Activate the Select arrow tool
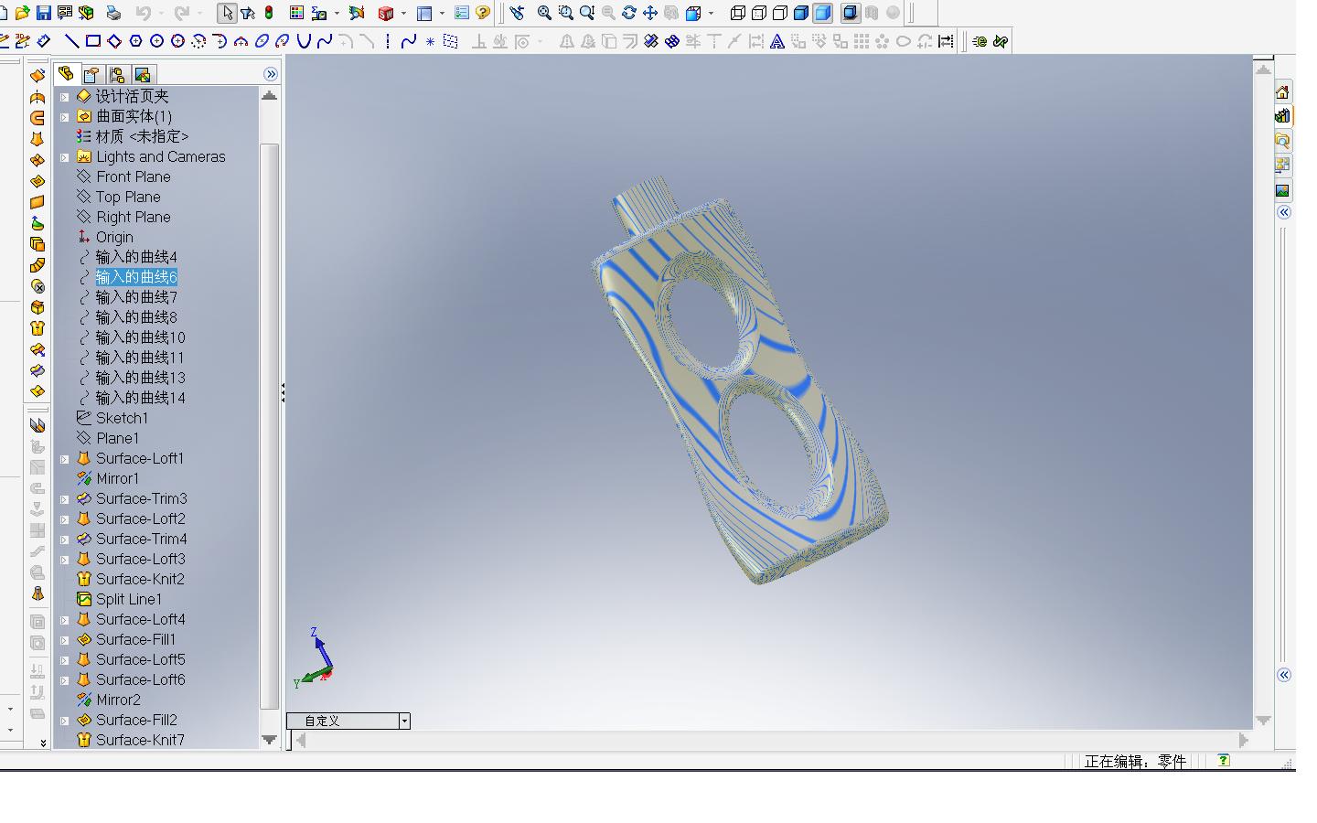This screenshot has width=1317, height=823. click(x=227, y=13)
